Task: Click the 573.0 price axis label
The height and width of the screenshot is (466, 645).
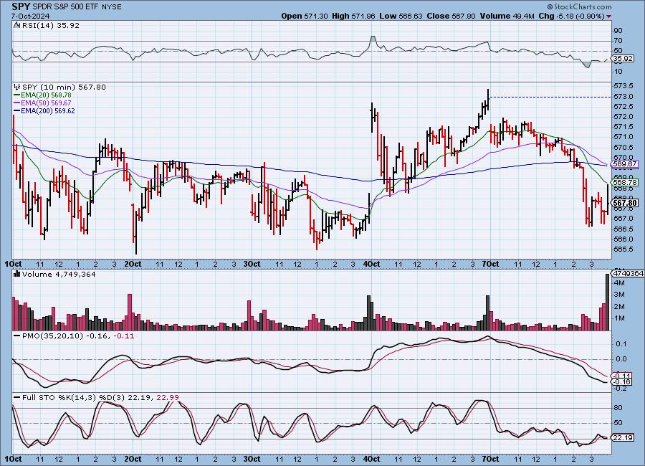Action: [x=623, y=96]
